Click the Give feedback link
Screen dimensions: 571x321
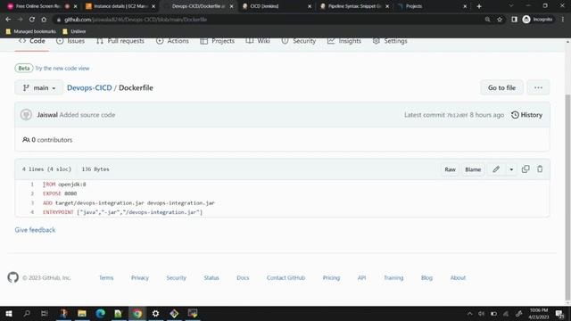click(x=35, y=230)
